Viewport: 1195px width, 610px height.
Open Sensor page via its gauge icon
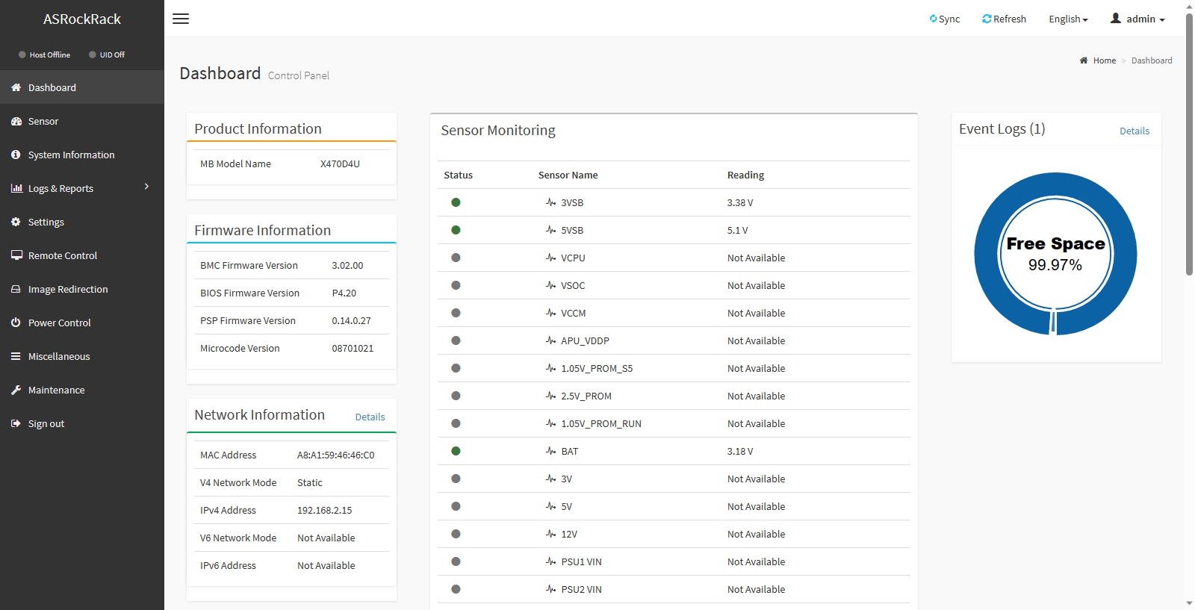point(16,121)
